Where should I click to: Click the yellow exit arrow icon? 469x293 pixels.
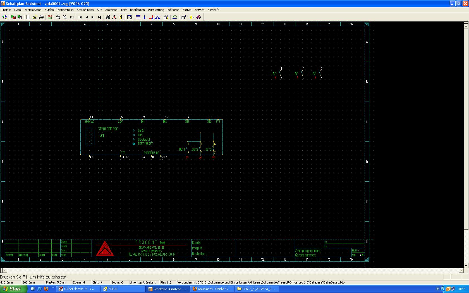click(x=192, y=17)
